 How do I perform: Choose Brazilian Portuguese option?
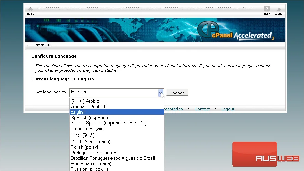tap(117, 158)
